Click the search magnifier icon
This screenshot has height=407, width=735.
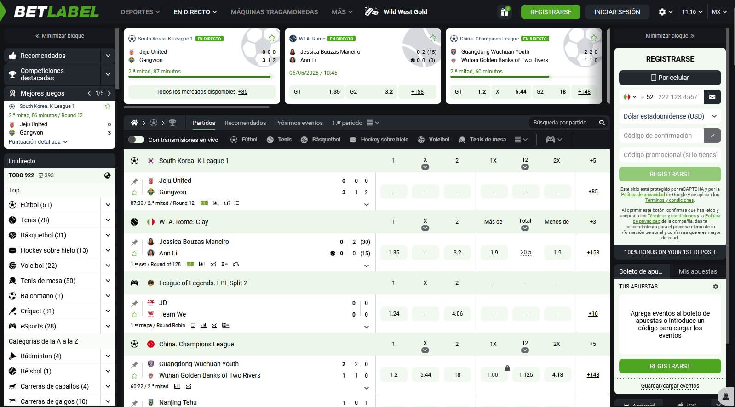pos(602,123)
